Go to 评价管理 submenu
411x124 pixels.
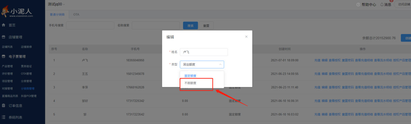pos(7,74)
